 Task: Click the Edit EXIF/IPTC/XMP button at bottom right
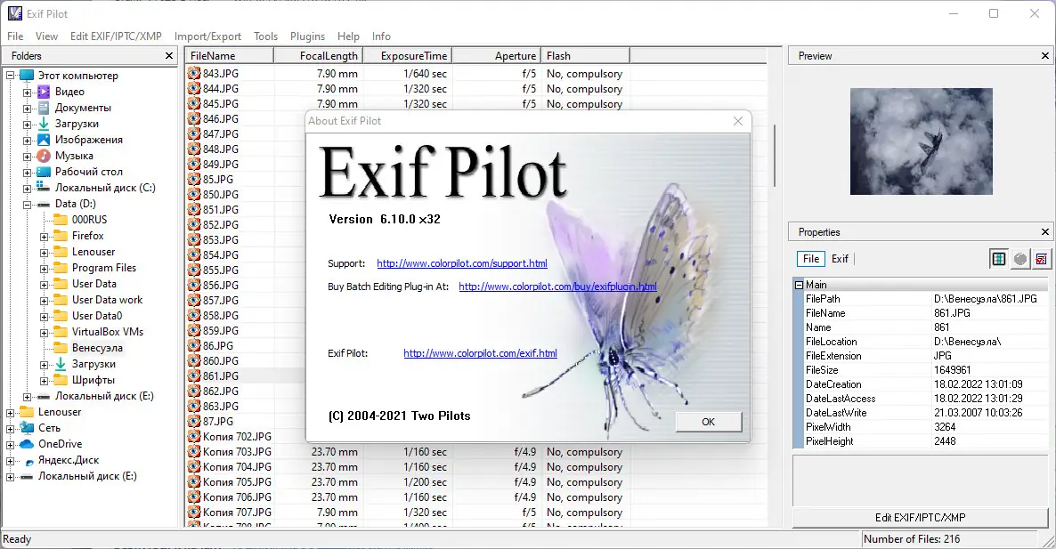pos(920,517)
